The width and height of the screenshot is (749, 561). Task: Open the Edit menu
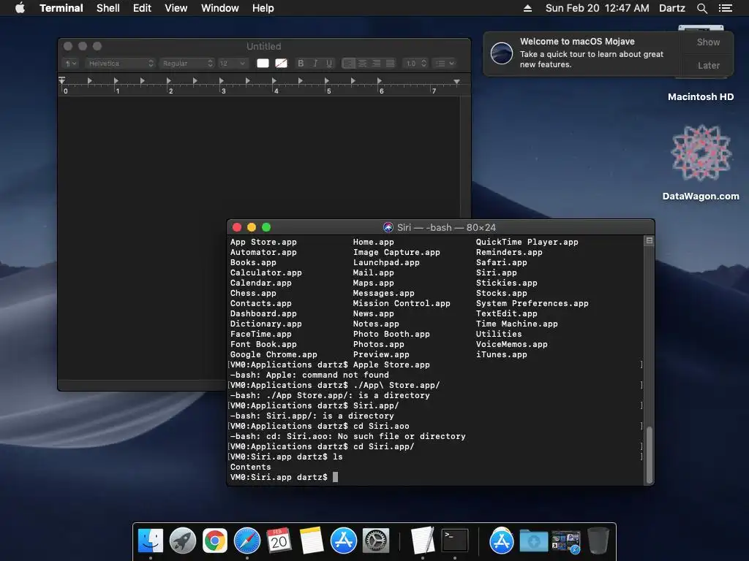coord(142,8)
